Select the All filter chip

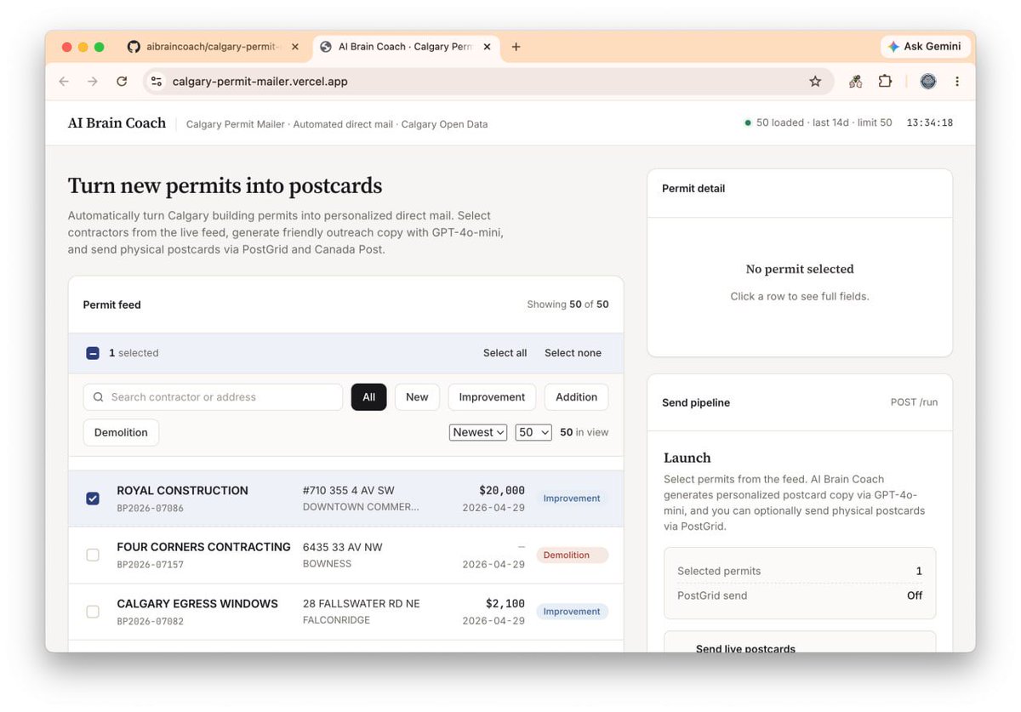click(369, 397)
